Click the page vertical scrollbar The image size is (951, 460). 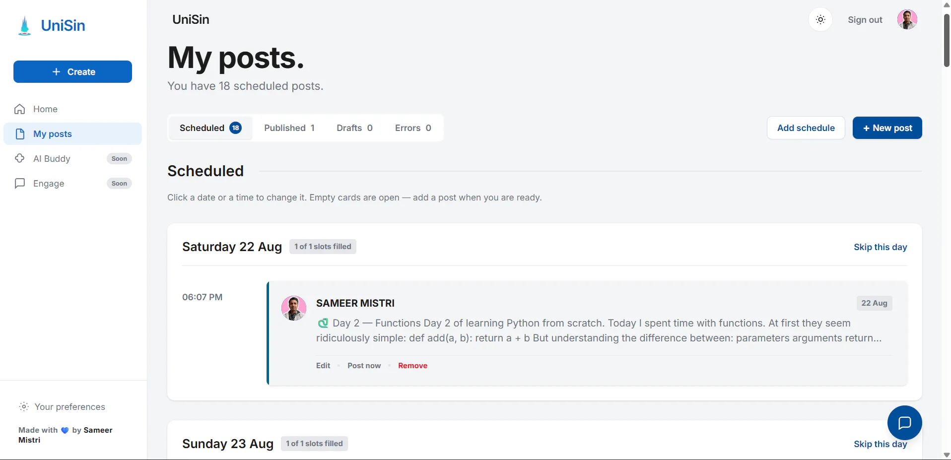tap(947, 41)
